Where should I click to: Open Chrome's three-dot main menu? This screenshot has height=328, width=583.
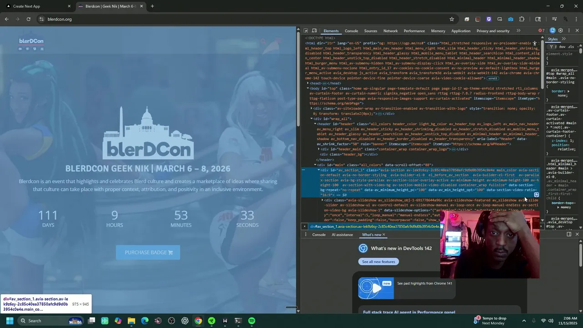(577, 19)
